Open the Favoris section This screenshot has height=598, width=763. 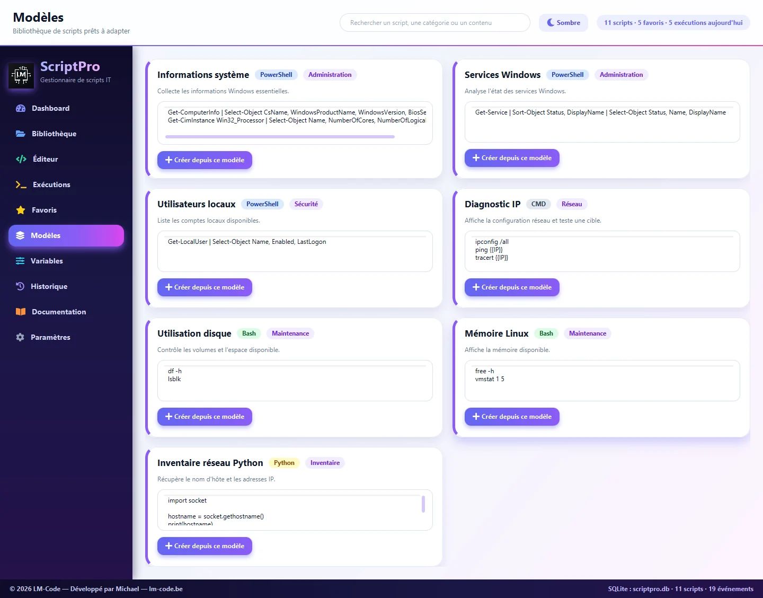pos(66,210)
